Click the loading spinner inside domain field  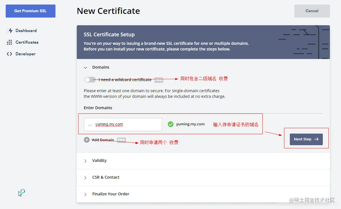coord(90,124)
